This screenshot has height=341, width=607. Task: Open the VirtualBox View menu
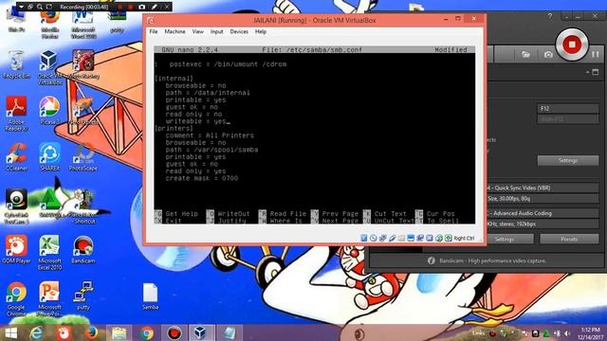[197, 31]
